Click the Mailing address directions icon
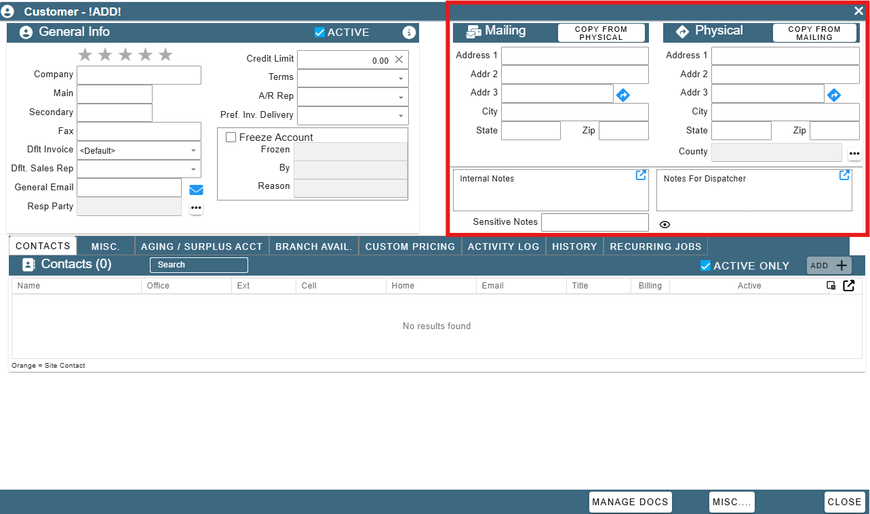Viewport: 870px width, 514px height. point(623,95)
